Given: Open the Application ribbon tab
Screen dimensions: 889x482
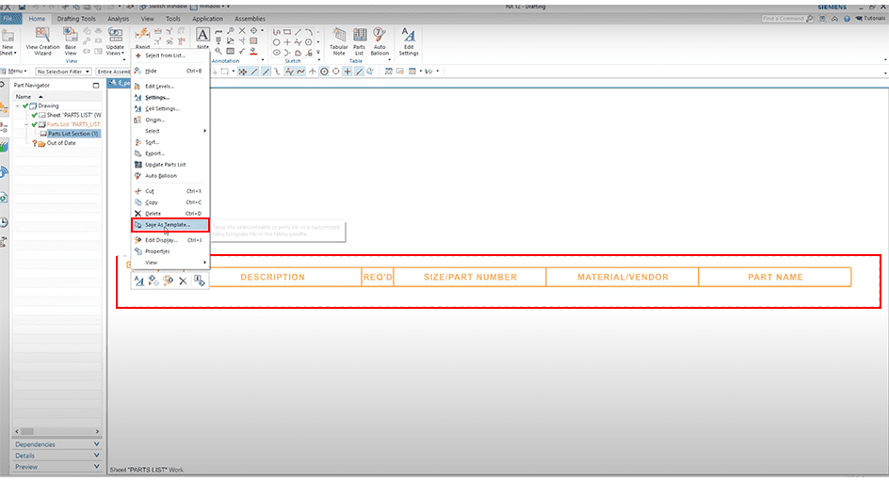Looking at the screenshot, I should [x=207, y=19].
